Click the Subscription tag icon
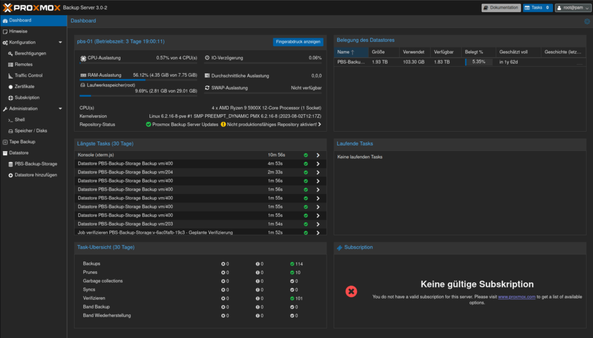Viewport: 593px width, 338px height. coord(339,248)
